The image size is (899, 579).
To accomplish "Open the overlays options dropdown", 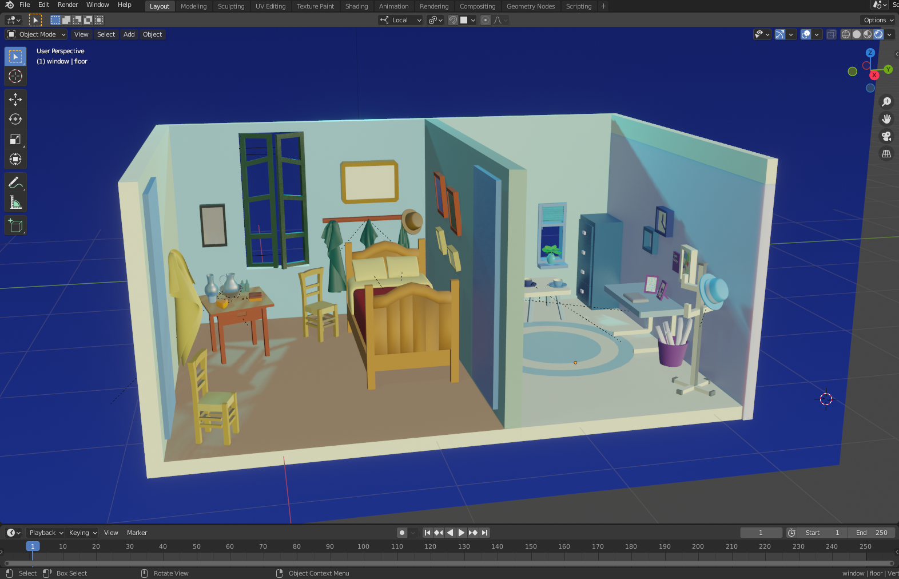I will pos(817,34).
